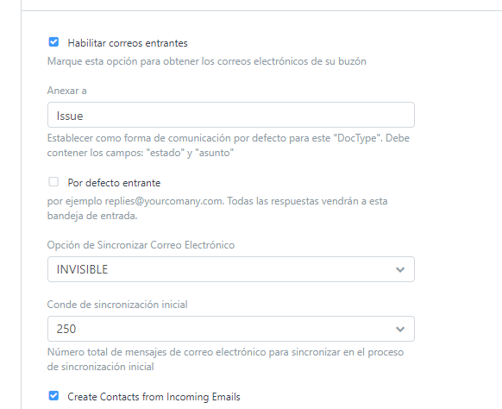Click the 'Conde de sincronización inicial' label
The image size is (502, 409).
[x=117, y=305]
